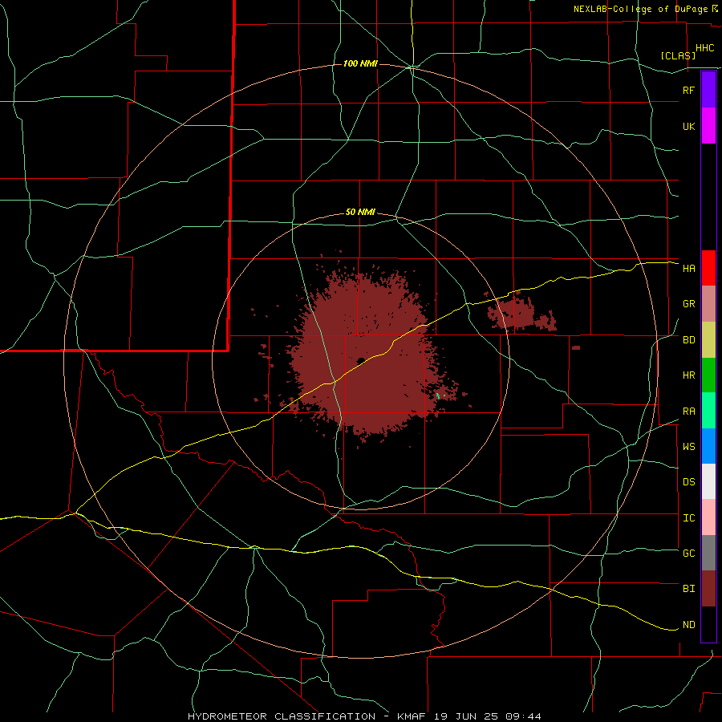722x722 pixels.
Task: Click the RF legend label
Action: [x=688, y=90]
